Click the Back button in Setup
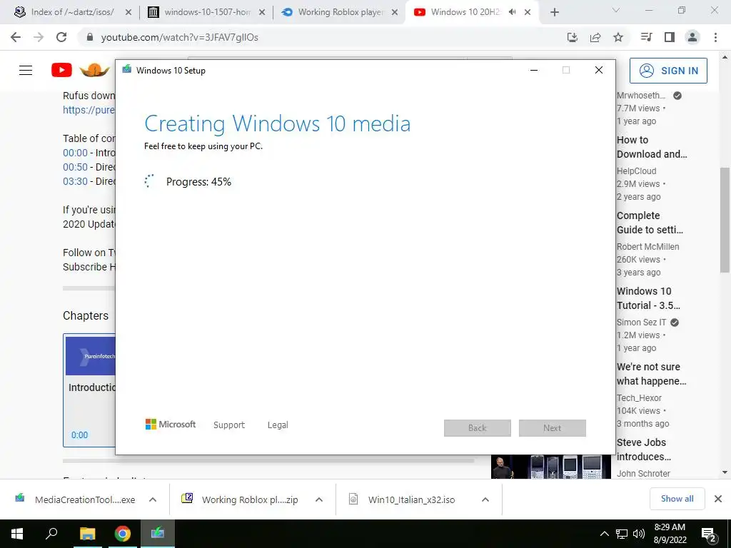 [478, 428]
